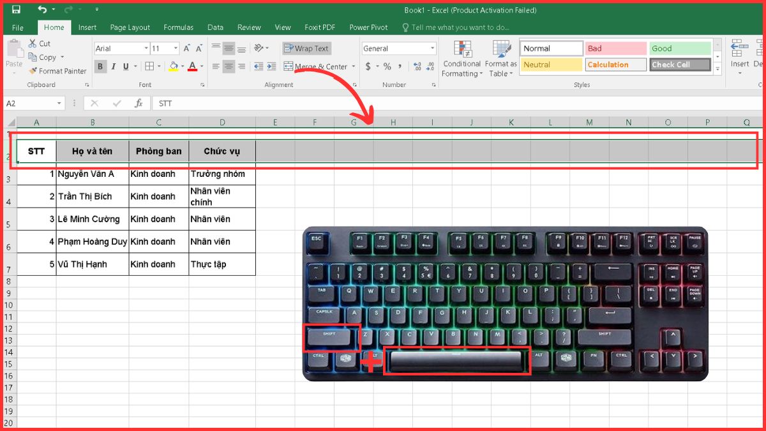Click the Tell me what you want search box
766x431 pixels.
click(x=460, y=27)
